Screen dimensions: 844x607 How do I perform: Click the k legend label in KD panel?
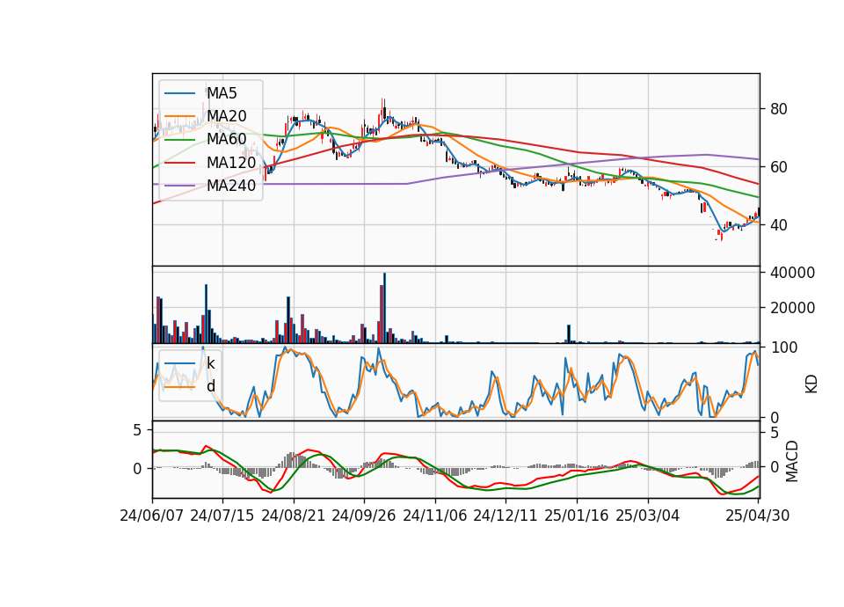(210, 363)
